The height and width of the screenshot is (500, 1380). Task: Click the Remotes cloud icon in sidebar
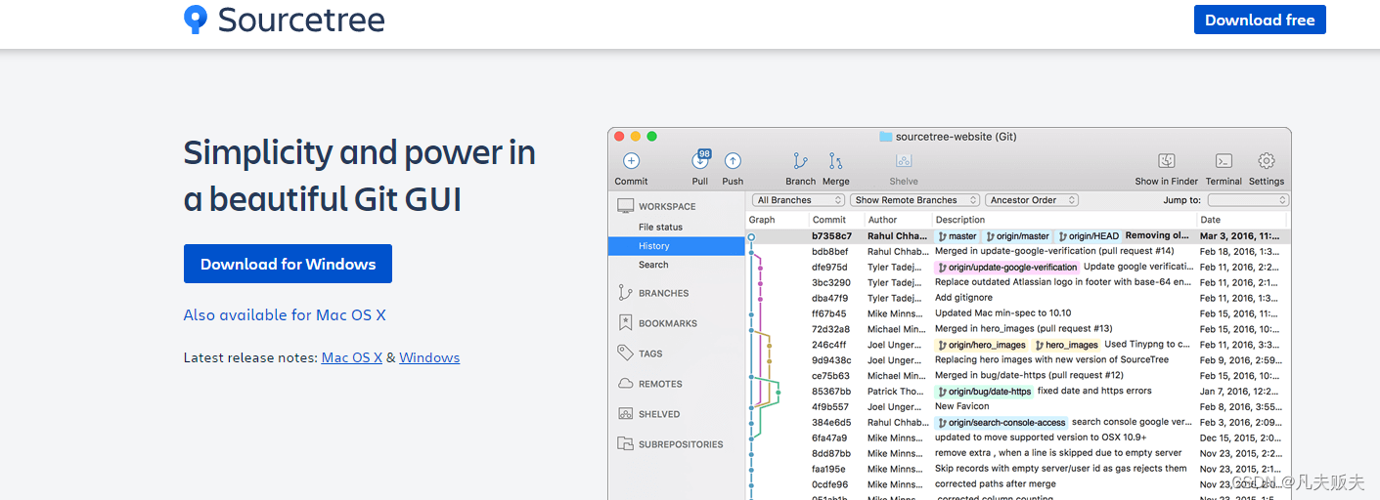pos(626,384)
